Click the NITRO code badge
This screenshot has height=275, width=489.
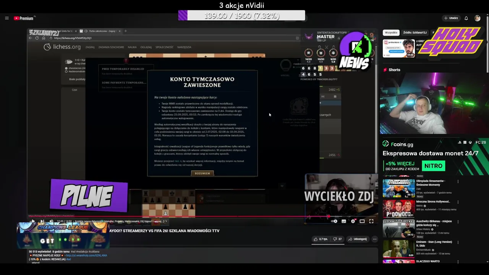[x=433, y=166]
